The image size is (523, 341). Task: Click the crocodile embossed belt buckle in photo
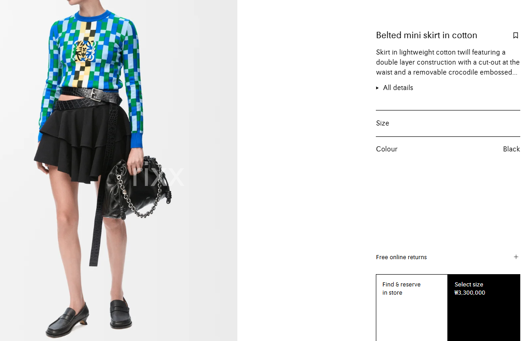click(x=96, y=95)
